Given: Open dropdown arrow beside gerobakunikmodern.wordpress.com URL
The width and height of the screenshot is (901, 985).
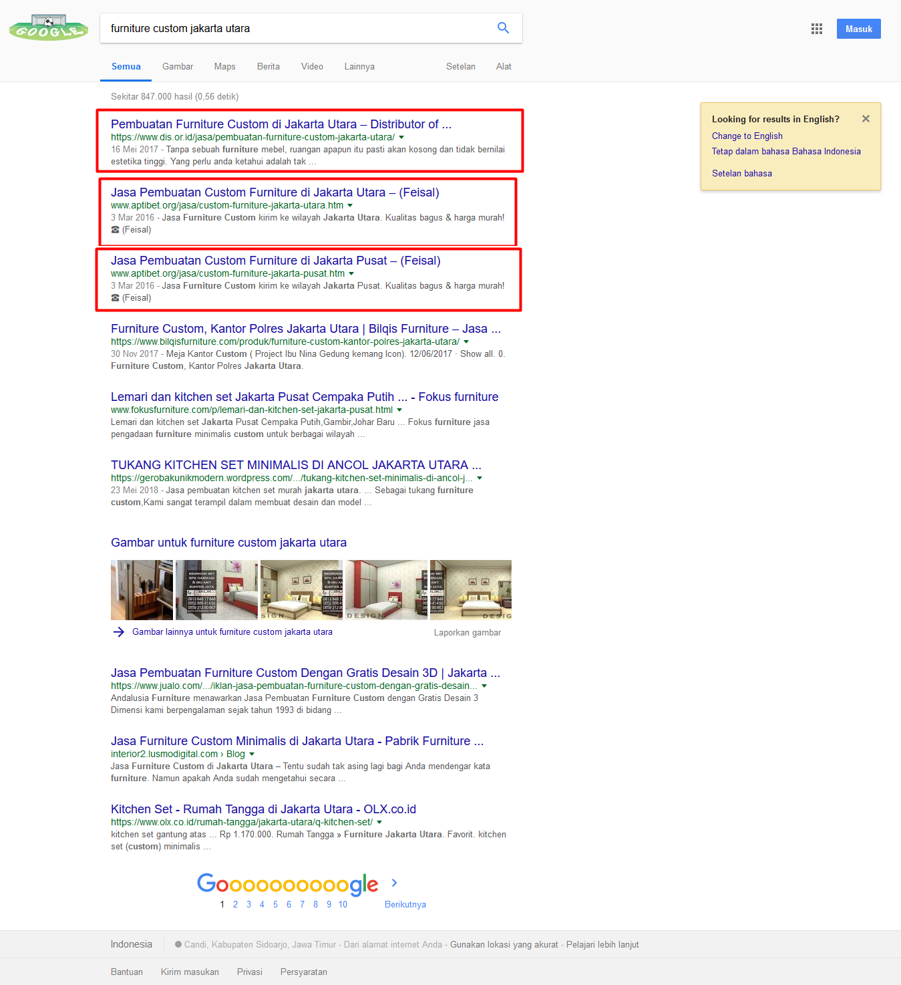Looking at the screenshot, I should (x=480, y=478).
